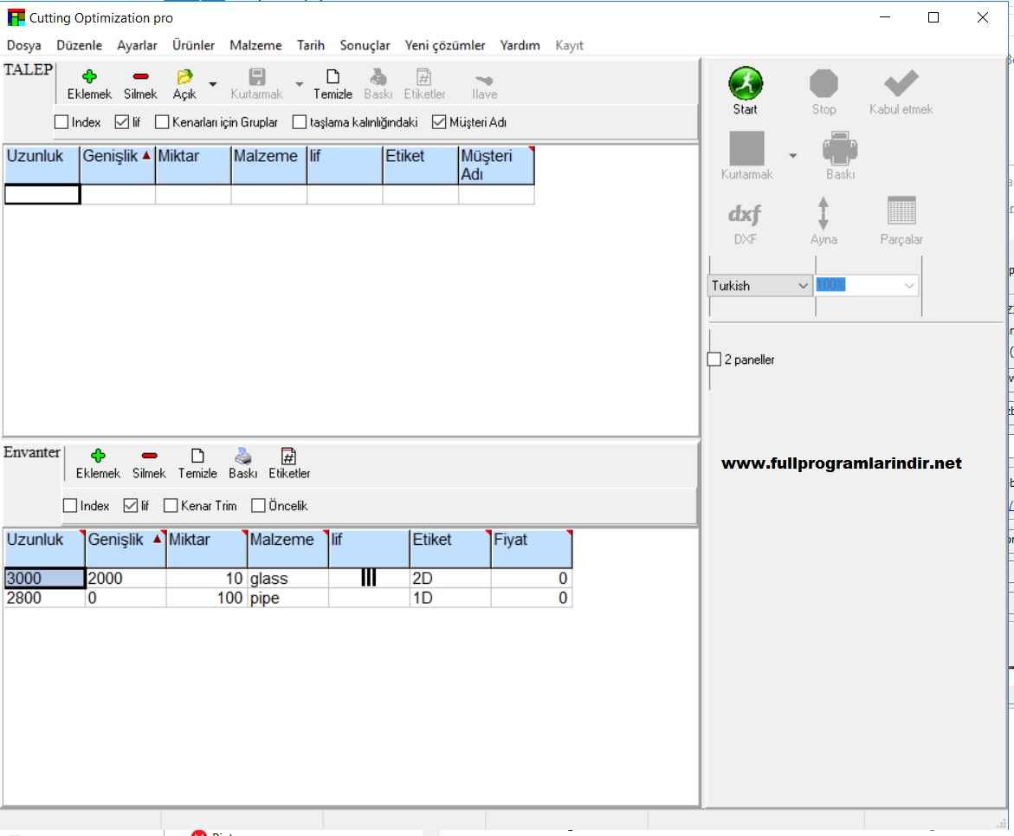The width and height of the screenshot is (1014, 836).
Task: Click the Etiketler icon in Envanter toolbar
Action: (288, 456)
